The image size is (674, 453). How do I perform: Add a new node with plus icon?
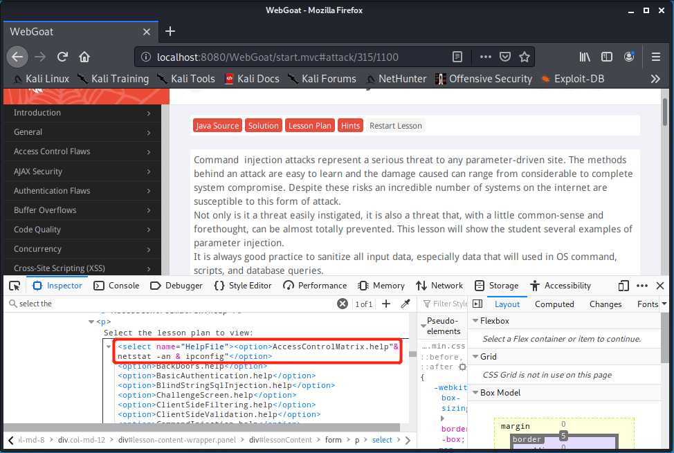point(386,304)
